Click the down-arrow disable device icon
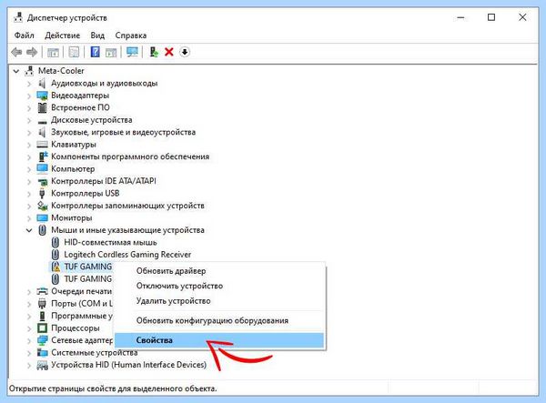Image resolution: width=546 pixels, height=403 pixels. tap(185, 52)
